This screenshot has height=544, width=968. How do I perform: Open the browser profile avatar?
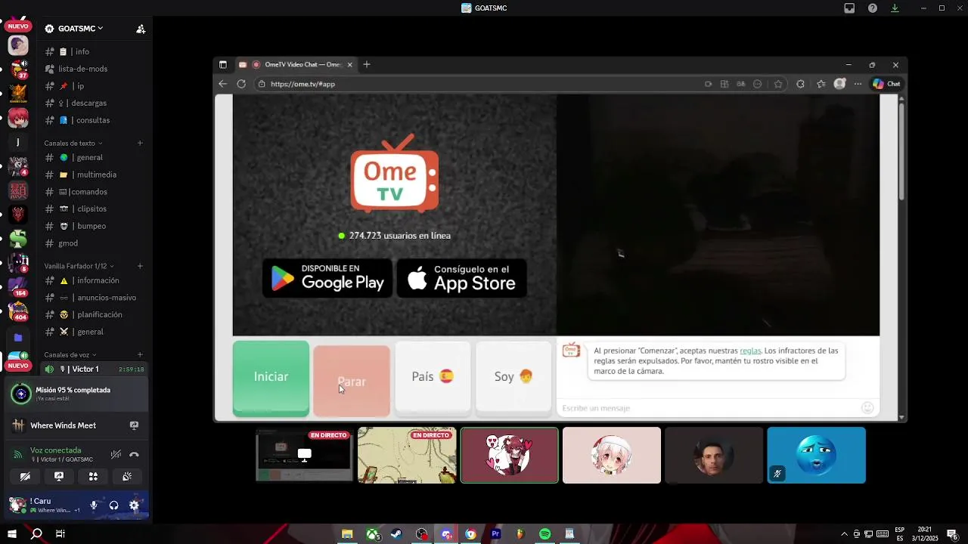click(x=839, y=84)
